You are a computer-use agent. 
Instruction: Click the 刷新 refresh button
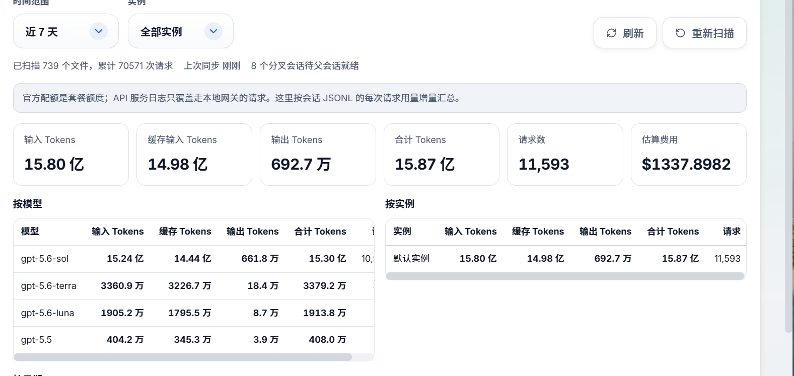click(x=625, y=33)
